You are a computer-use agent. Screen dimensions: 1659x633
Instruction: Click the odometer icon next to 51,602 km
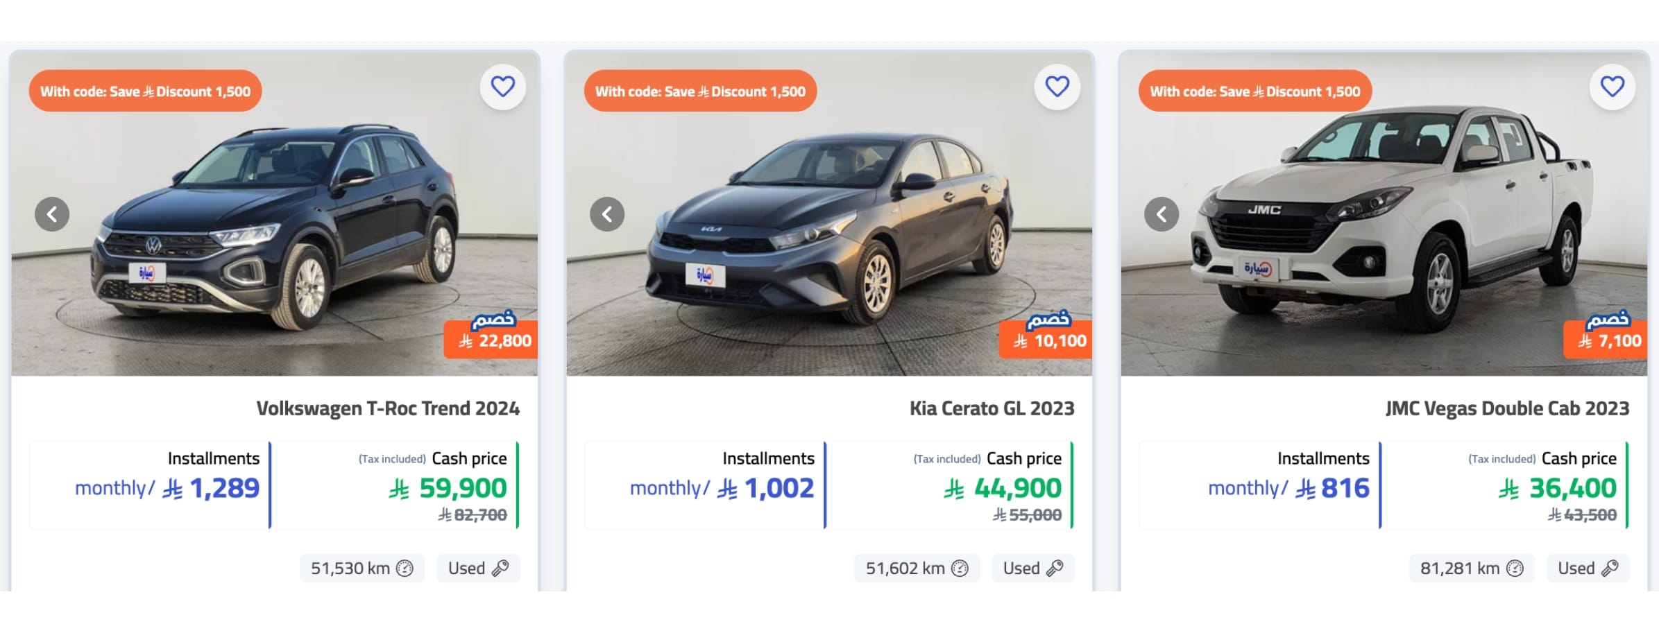point(960,569)
